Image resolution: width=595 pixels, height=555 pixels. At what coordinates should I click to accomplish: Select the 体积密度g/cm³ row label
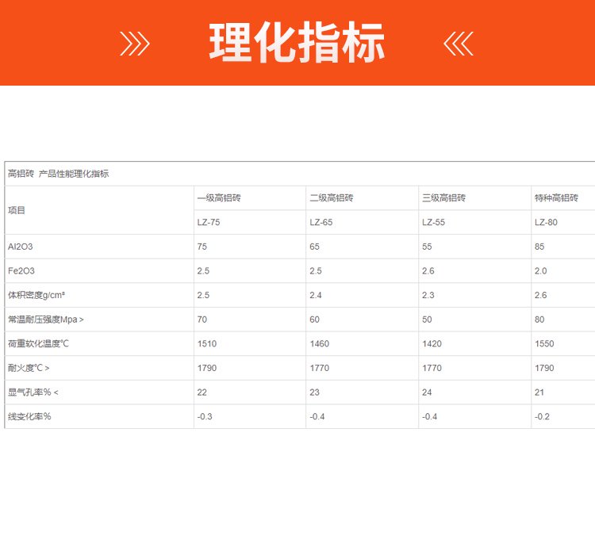36,295
